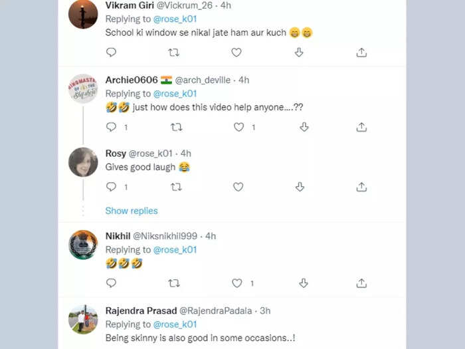Like Nikhil's laughing emoji tweet

pyautogui.click(x=236, y=283)
